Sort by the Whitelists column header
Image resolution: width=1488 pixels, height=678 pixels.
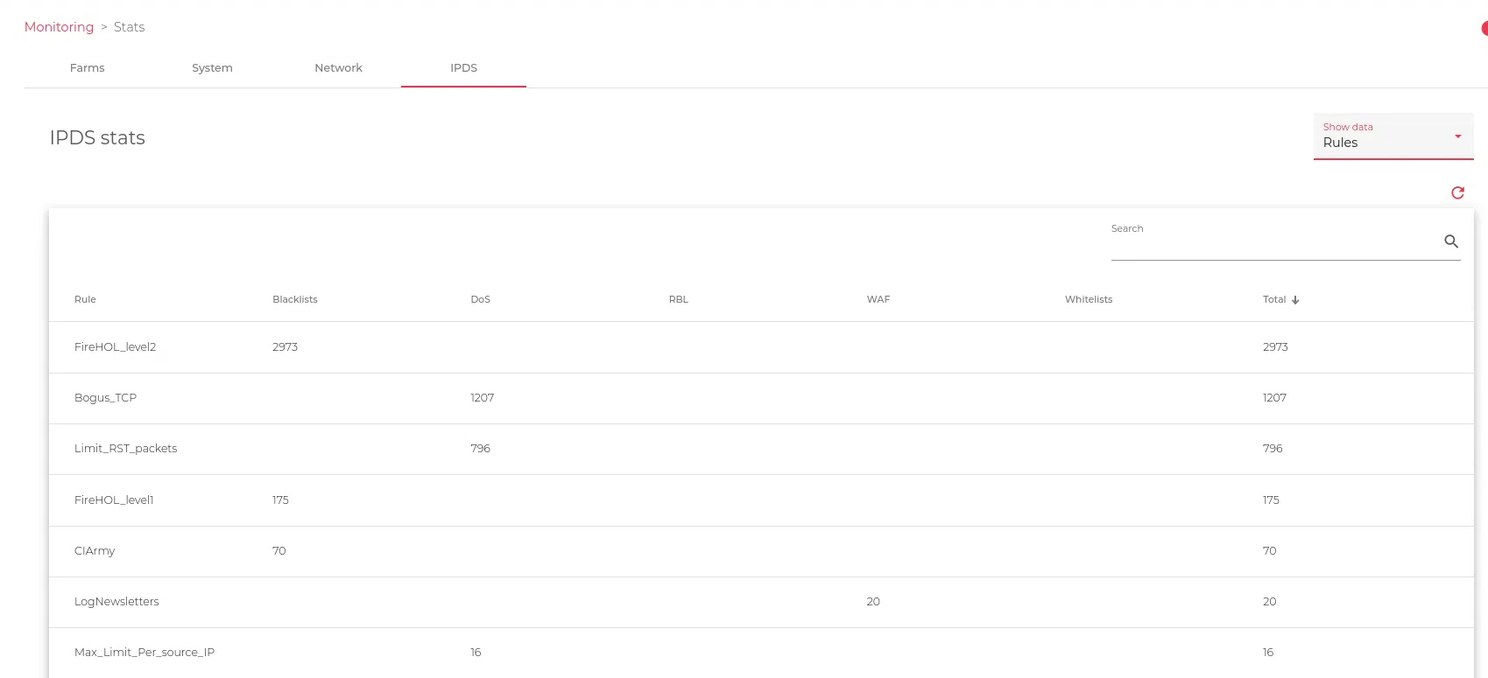(1088, 299)
